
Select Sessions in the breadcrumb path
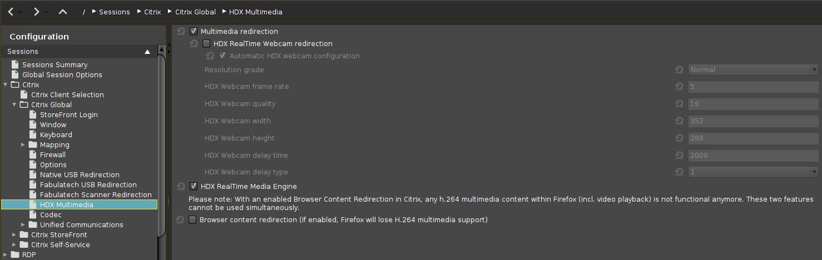(114, 12)
